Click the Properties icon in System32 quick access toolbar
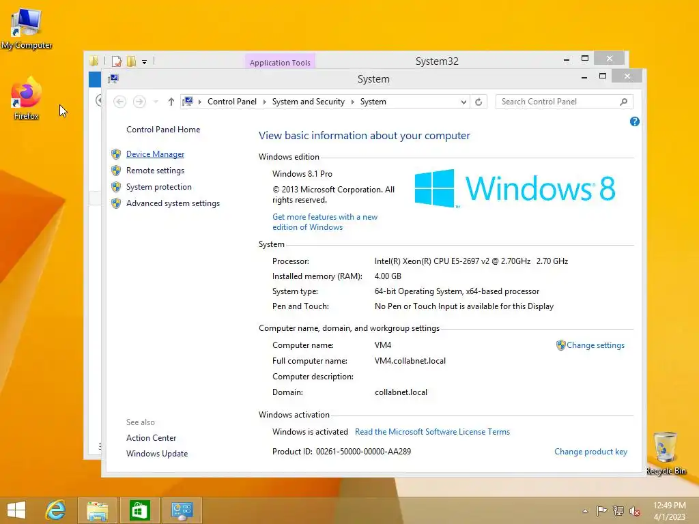Viewport: 699px width, 524px height. coord(117,61)
